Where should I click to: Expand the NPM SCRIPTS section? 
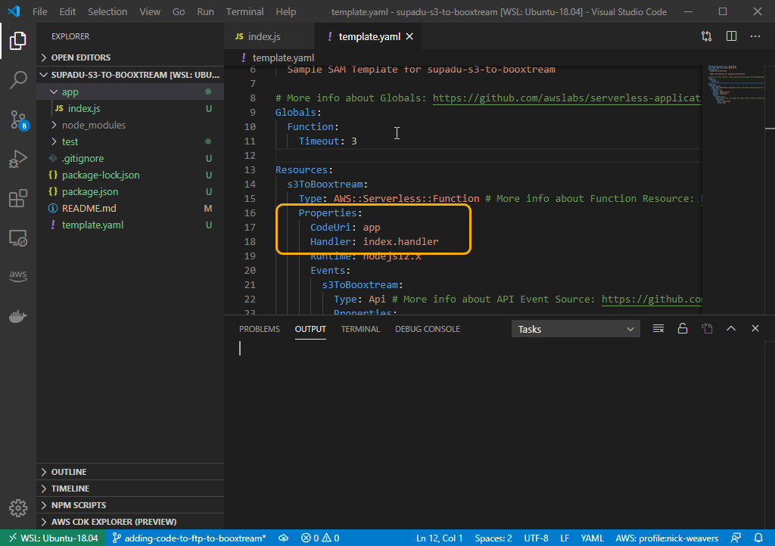click(130, 505)
